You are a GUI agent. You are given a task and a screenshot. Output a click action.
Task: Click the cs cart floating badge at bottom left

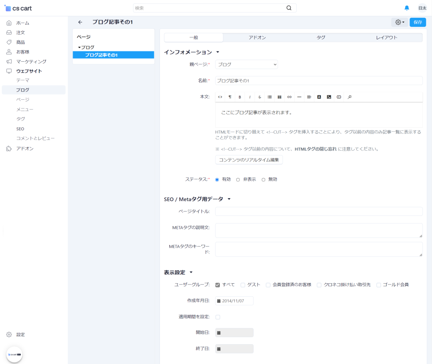tap(14, 355)
